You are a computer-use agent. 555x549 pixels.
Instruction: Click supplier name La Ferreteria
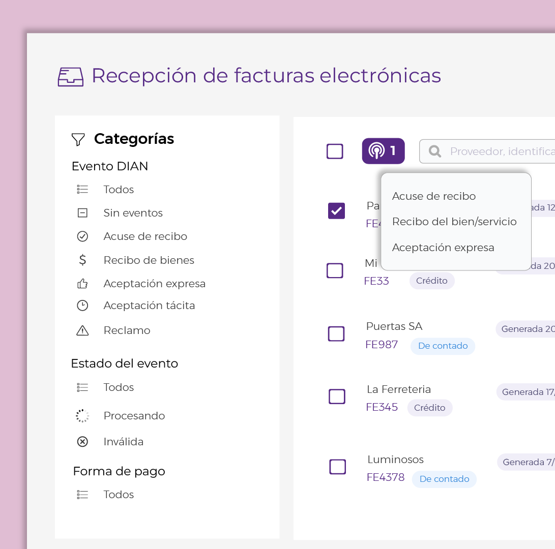pyautogui.click(x=399, y=389)
